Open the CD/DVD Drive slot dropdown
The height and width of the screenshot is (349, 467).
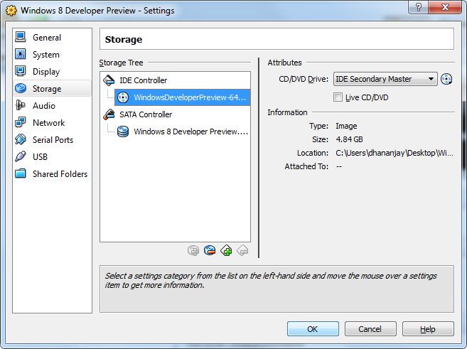click(x=385, y=80)
